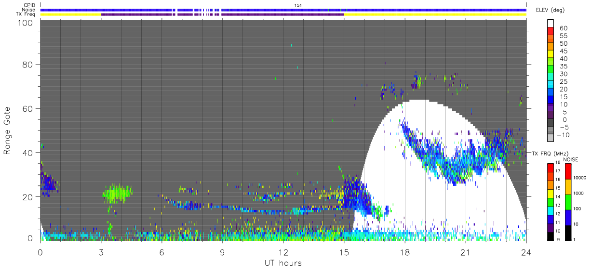592x273 pixels.
Task: Click the TX FRQ scale label "17"
Action: point(557,170)
